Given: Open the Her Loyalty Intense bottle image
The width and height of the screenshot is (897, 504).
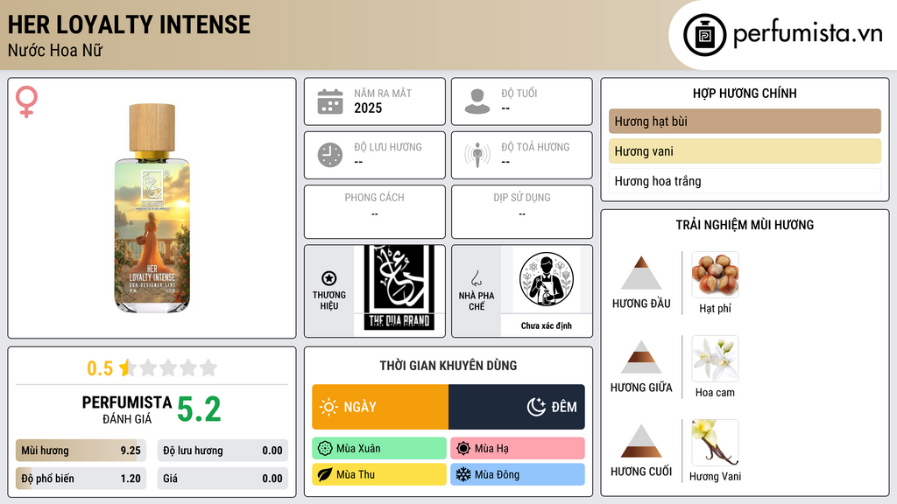Looking at the screenshot, I should [152, 208].
